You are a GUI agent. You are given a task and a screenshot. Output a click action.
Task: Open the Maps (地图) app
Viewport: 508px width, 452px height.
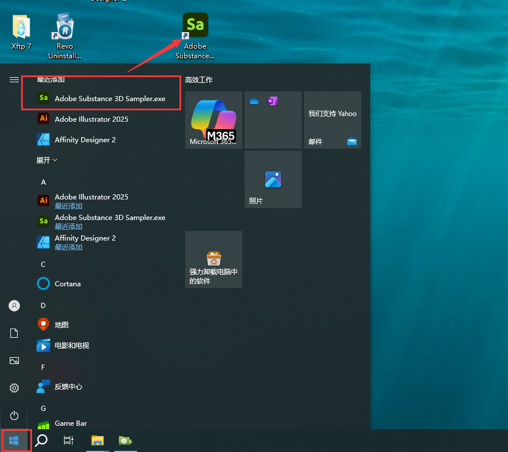62,325
